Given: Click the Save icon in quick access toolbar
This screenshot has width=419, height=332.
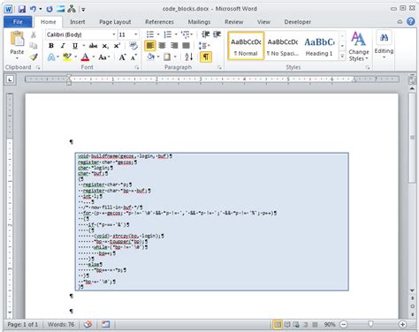Looking at the screenshot, I should [x=22, y=9].
